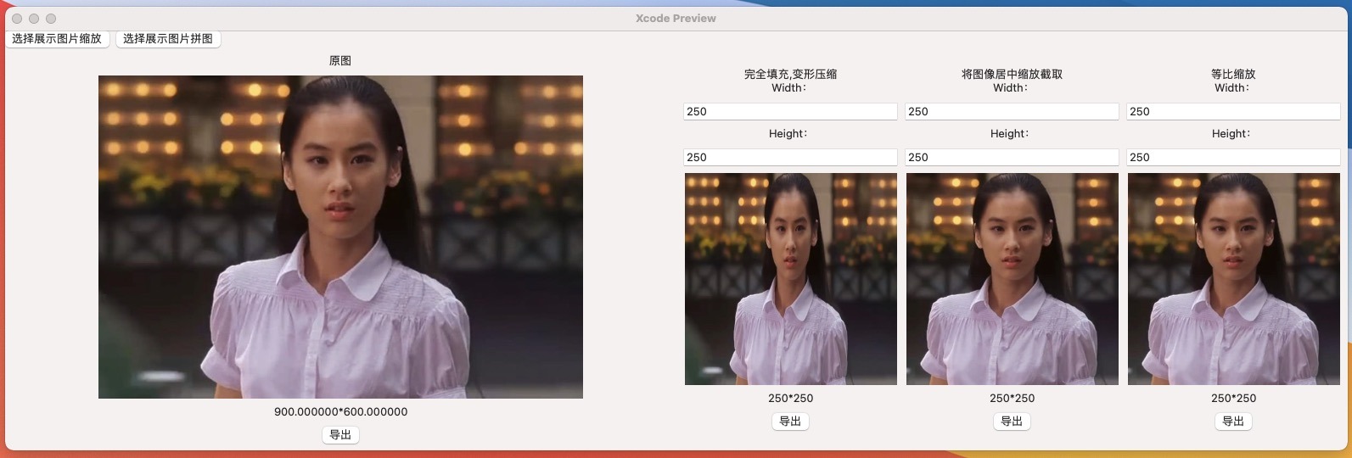Click 导出 under the 完全填充,变形压缩 image
1352x458 pixels.
(x=790, y=422)
